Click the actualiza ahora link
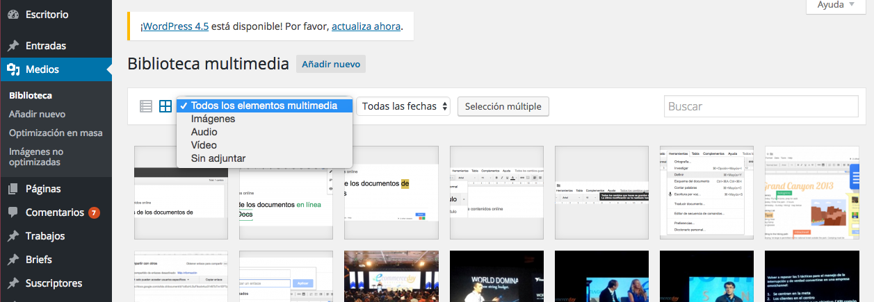 click(x=366, y=27)
